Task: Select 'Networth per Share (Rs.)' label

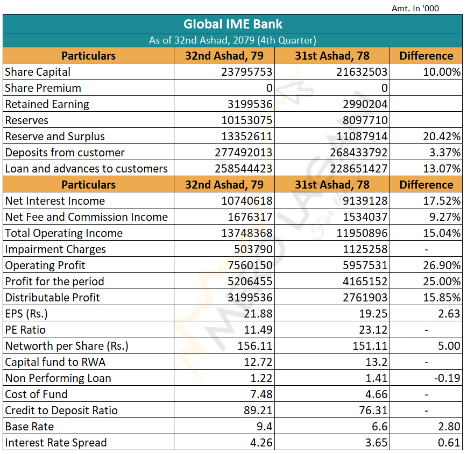Action: 67,346
